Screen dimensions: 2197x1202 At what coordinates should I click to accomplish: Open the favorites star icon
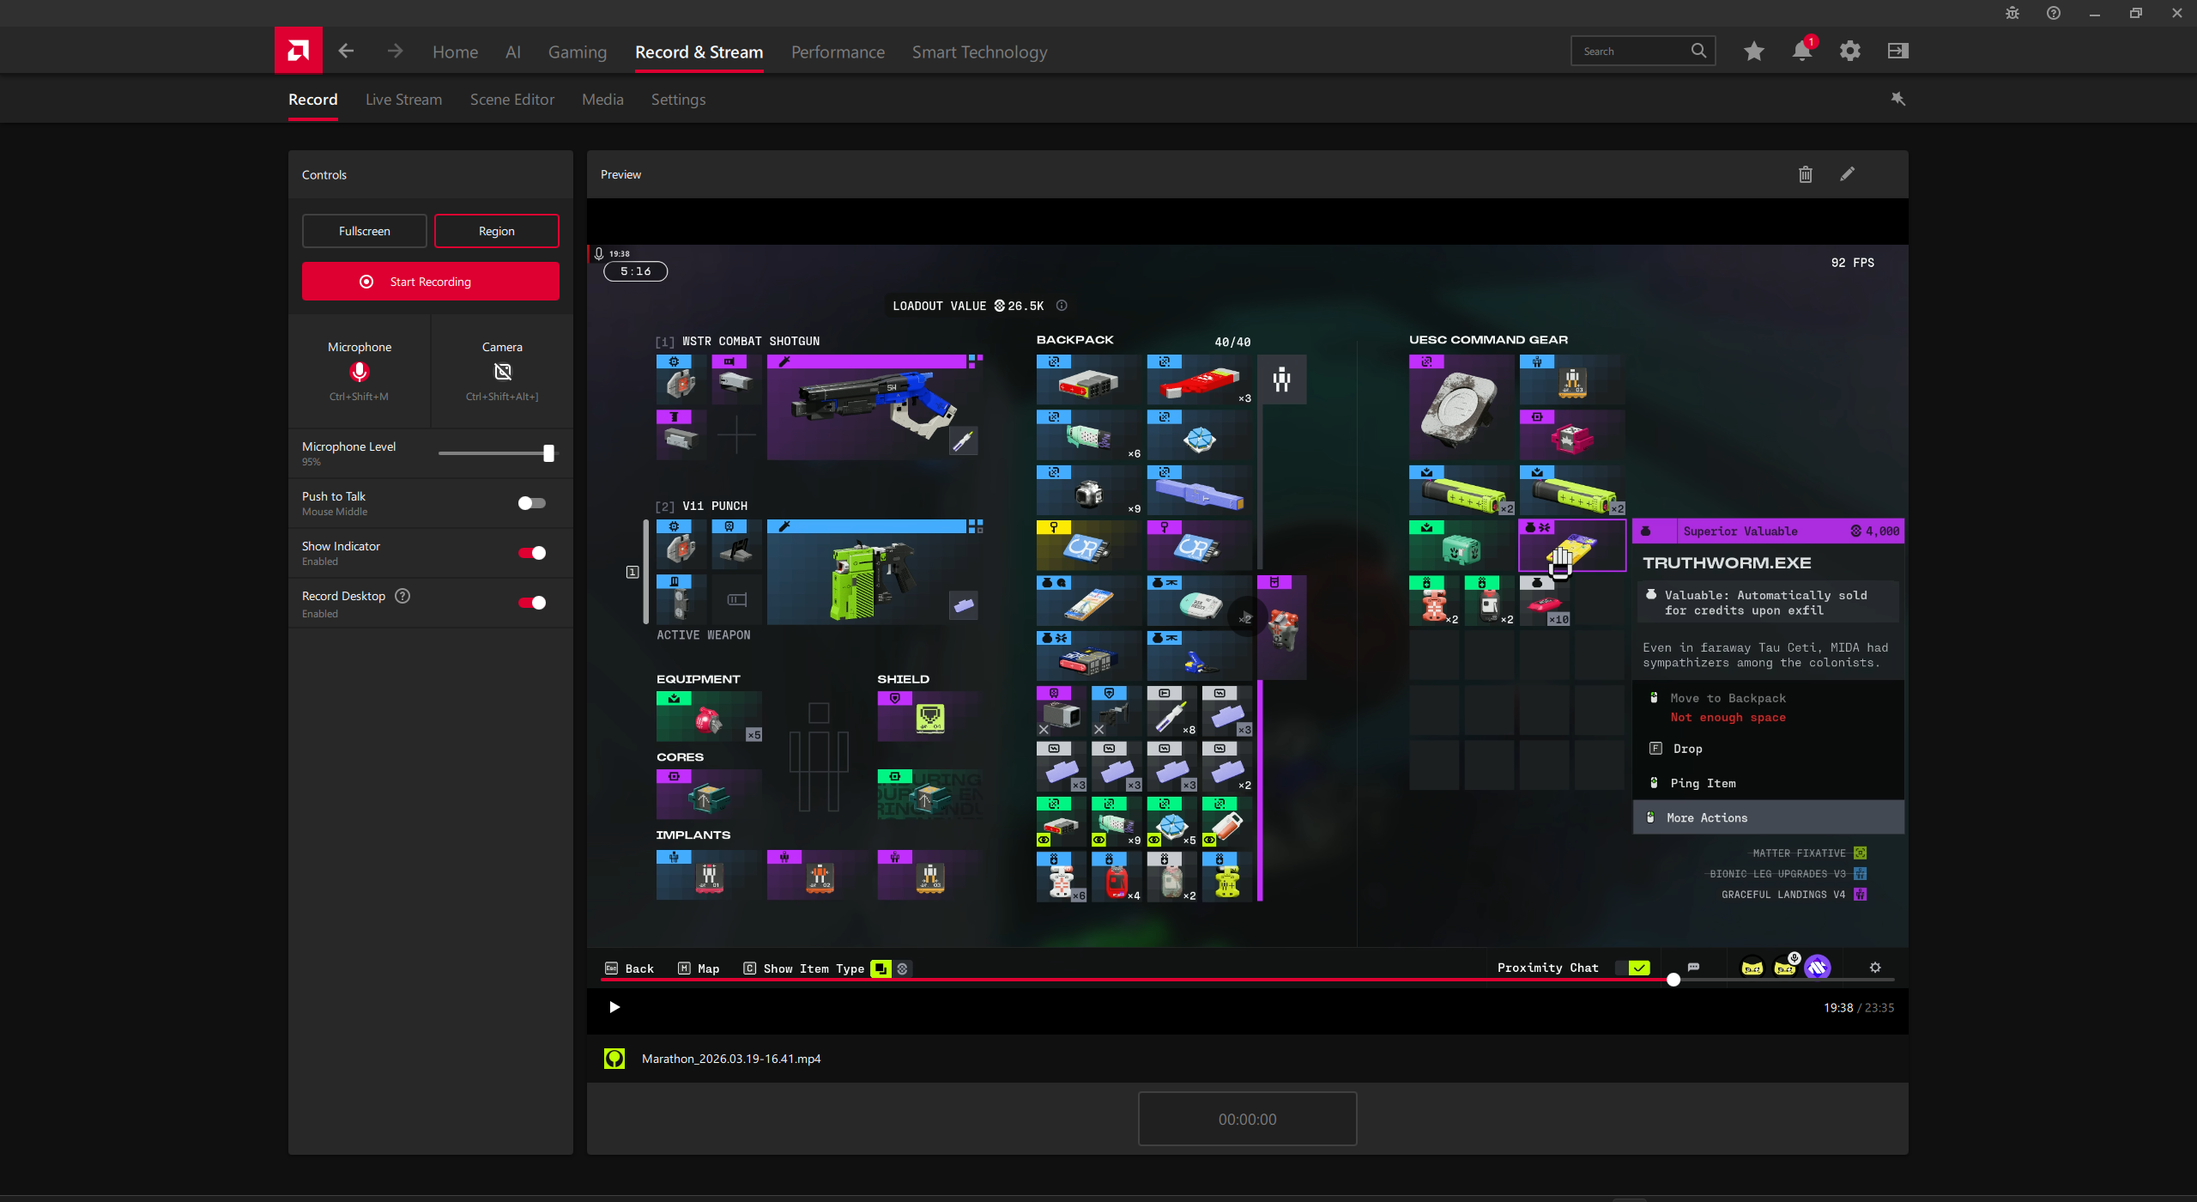tap(1753, 52)
